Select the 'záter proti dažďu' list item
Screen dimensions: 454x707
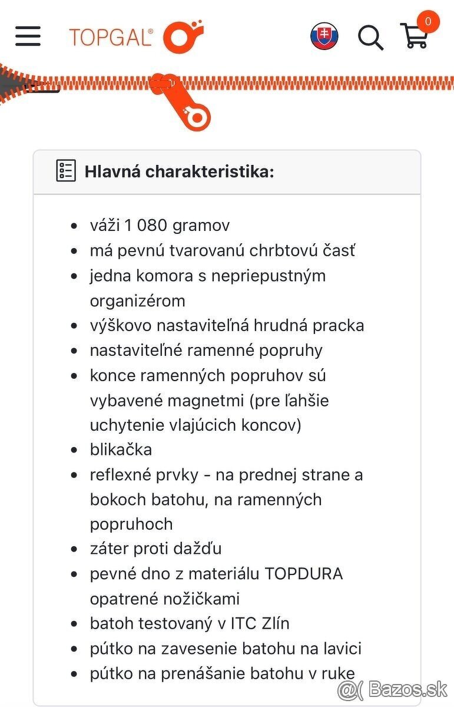[x=155, y=548]
